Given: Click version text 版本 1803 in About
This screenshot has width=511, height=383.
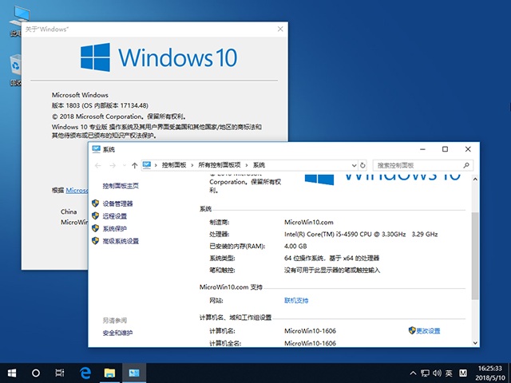Looking at the screenshot, I should 65,105.
